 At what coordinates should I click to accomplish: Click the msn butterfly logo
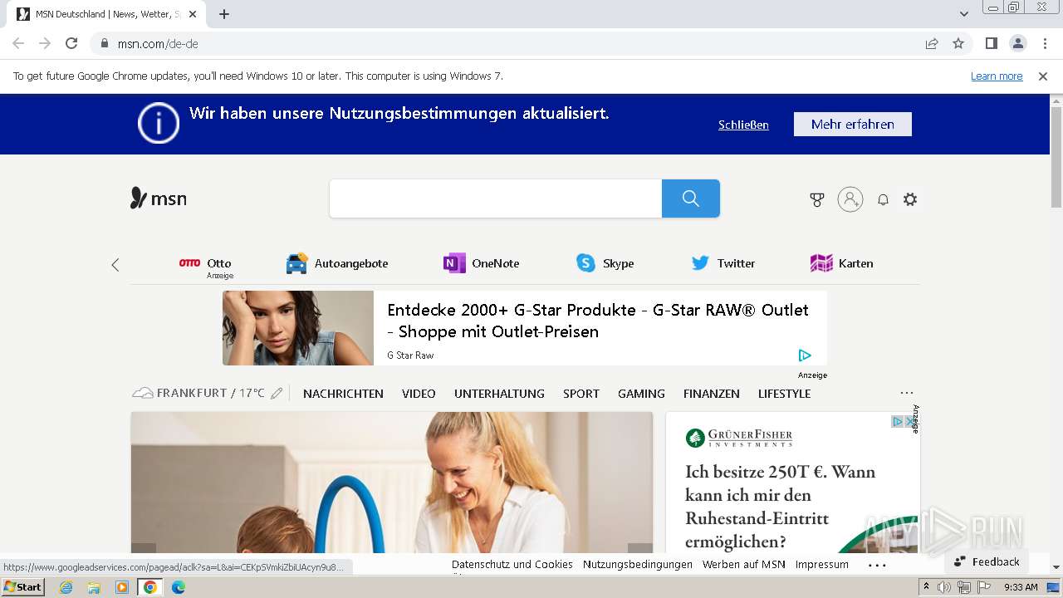pos(159,199)
